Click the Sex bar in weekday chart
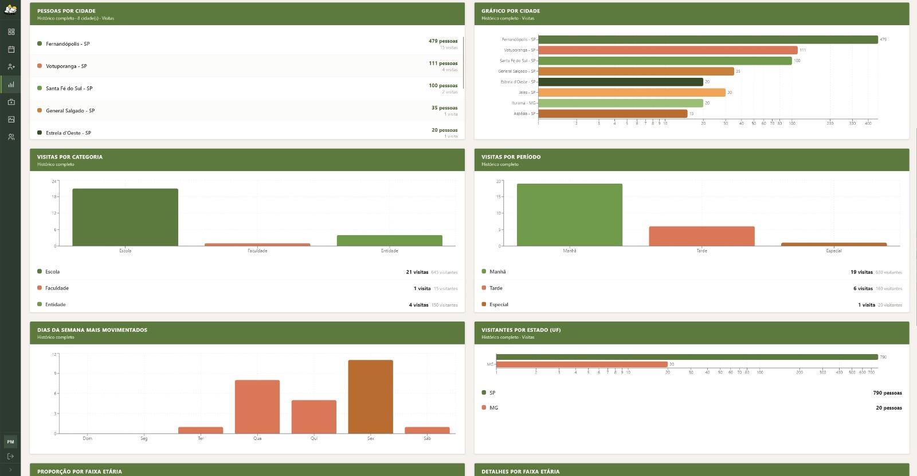This screenshot has height=476, width=917. click(x=370, y=396)
